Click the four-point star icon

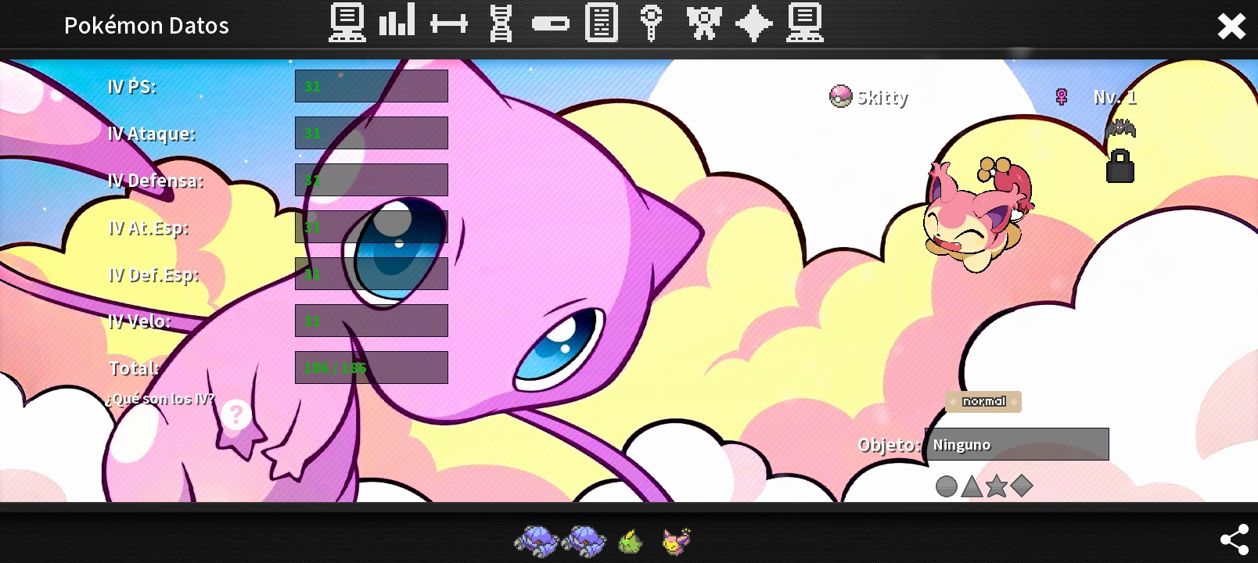click(754, 23)
